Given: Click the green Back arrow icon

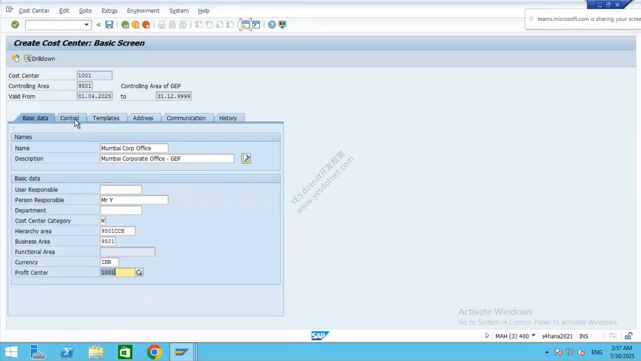Looking at the screenshot, I should [125, 25].
